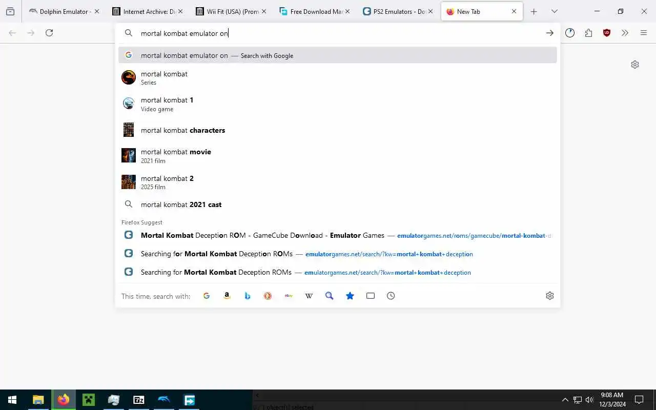The height and width of the screenshot is (410, 656).
Task: Close the Internet Archive tab
Action: pyautogui.click(x=180, y=11)
